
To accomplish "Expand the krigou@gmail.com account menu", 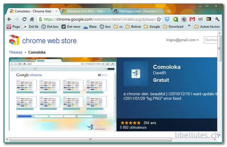I will point(182,40).
